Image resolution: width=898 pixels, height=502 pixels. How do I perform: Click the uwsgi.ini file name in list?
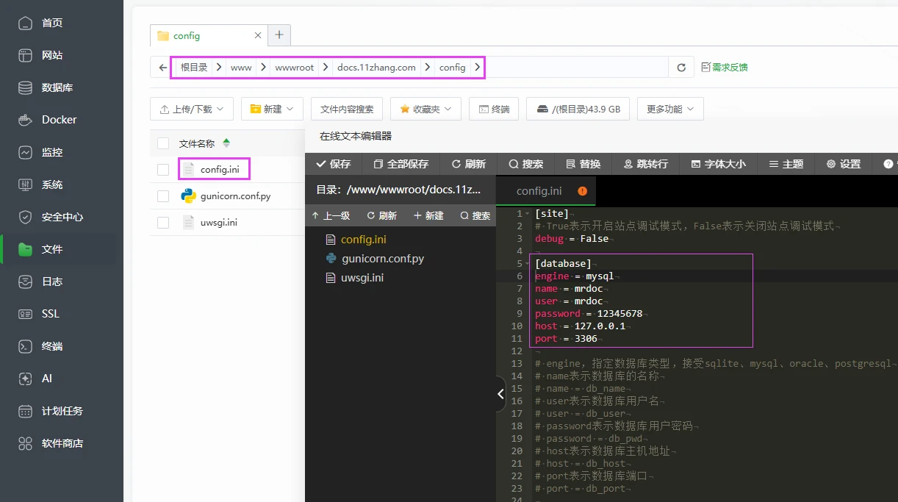(x=219, y=223)
